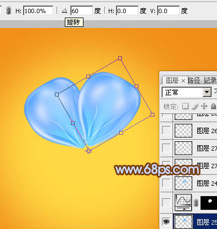Select the 图层 24 layer name
Image resolution: width=217 pixels, height=229 pixels.
click(x=207, y=183)
